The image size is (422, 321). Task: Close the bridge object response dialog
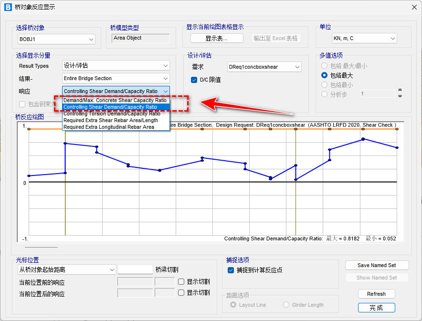click(x=413, y=7)
